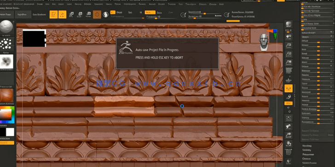
Task: Click the Zoom canvas icon
Action: click(289, 45)
